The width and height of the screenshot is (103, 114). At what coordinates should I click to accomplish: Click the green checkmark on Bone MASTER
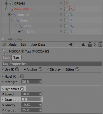[67, 9]
